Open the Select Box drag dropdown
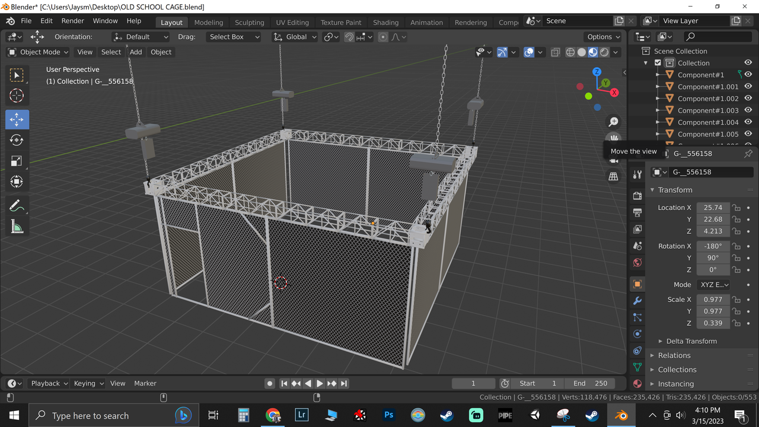Image resolution: width=759 pixels, height=427 pixels. point(234,37)
